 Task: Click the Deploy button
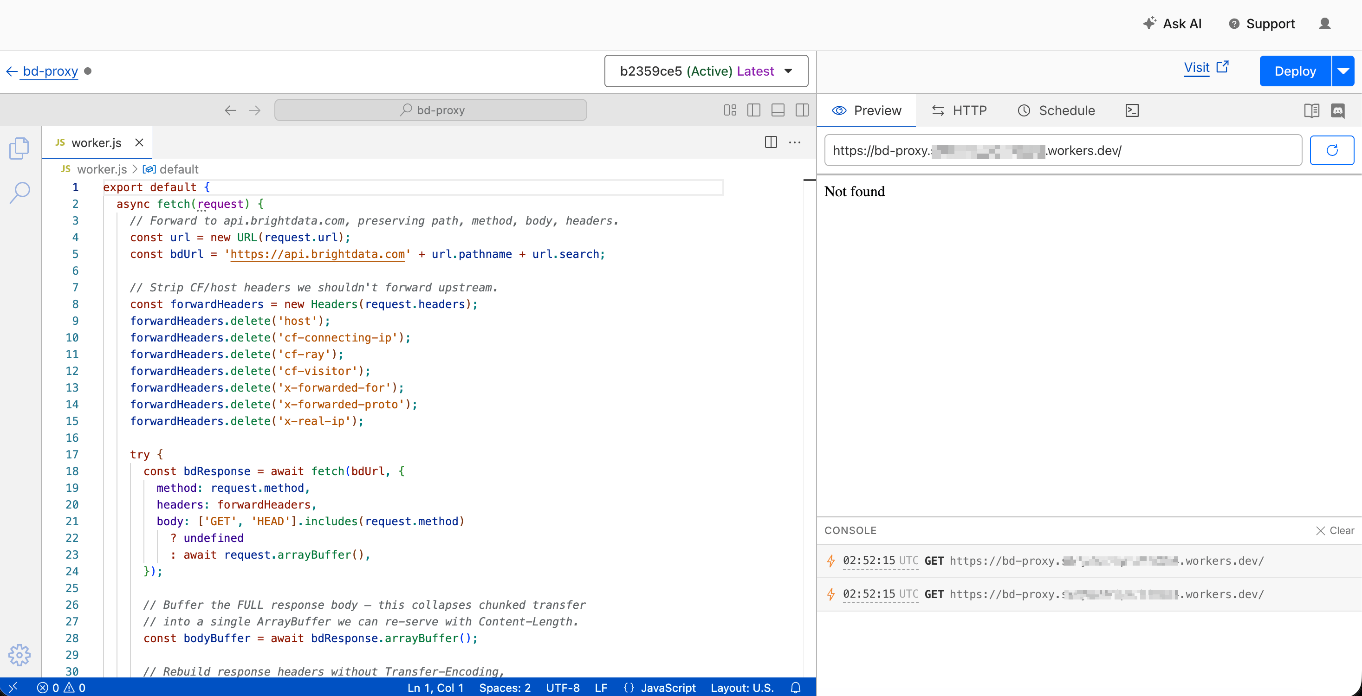(1295, 71)
